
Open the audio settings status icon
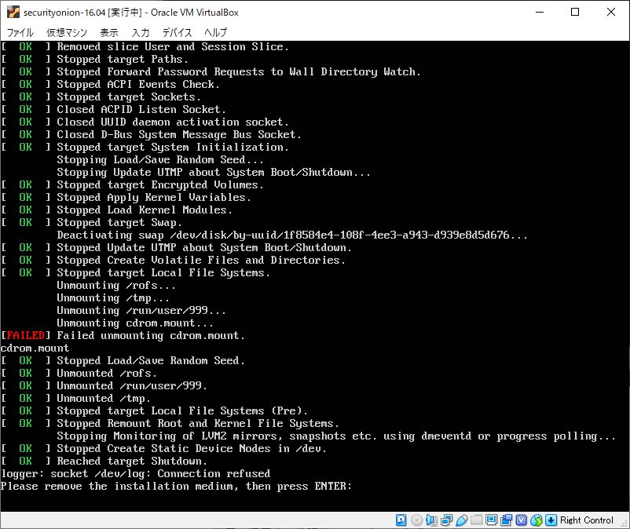point(431,520)
